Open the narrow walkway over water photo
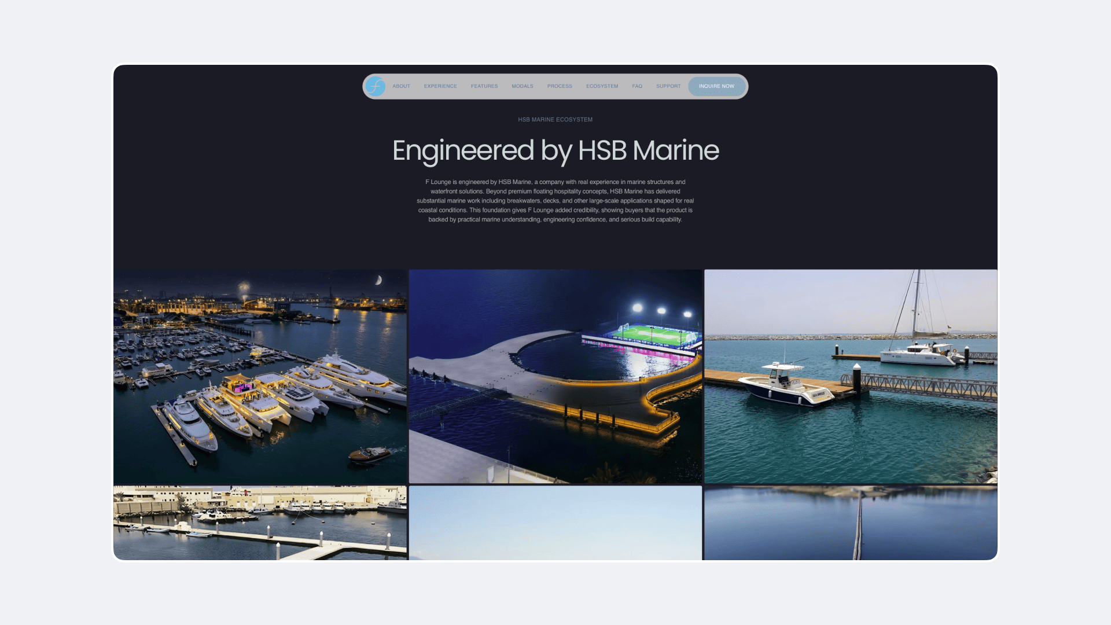This screenshot has height=625, width=1111. (x=851, y=523)
